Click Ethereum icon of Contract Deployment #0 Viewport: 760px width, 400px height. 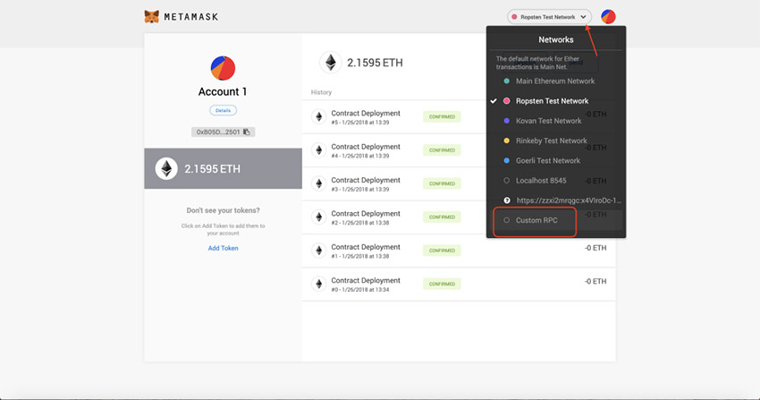pos(319,284)
